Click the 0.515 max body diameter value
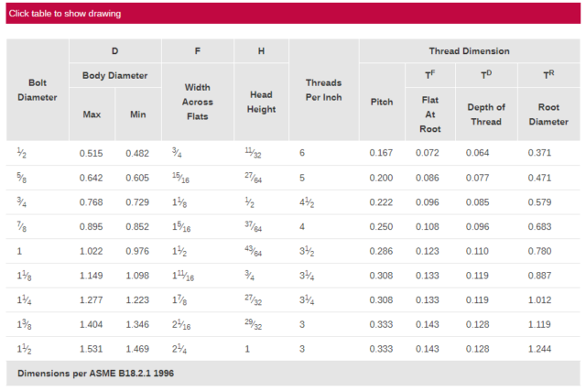 tap(92, 153)
